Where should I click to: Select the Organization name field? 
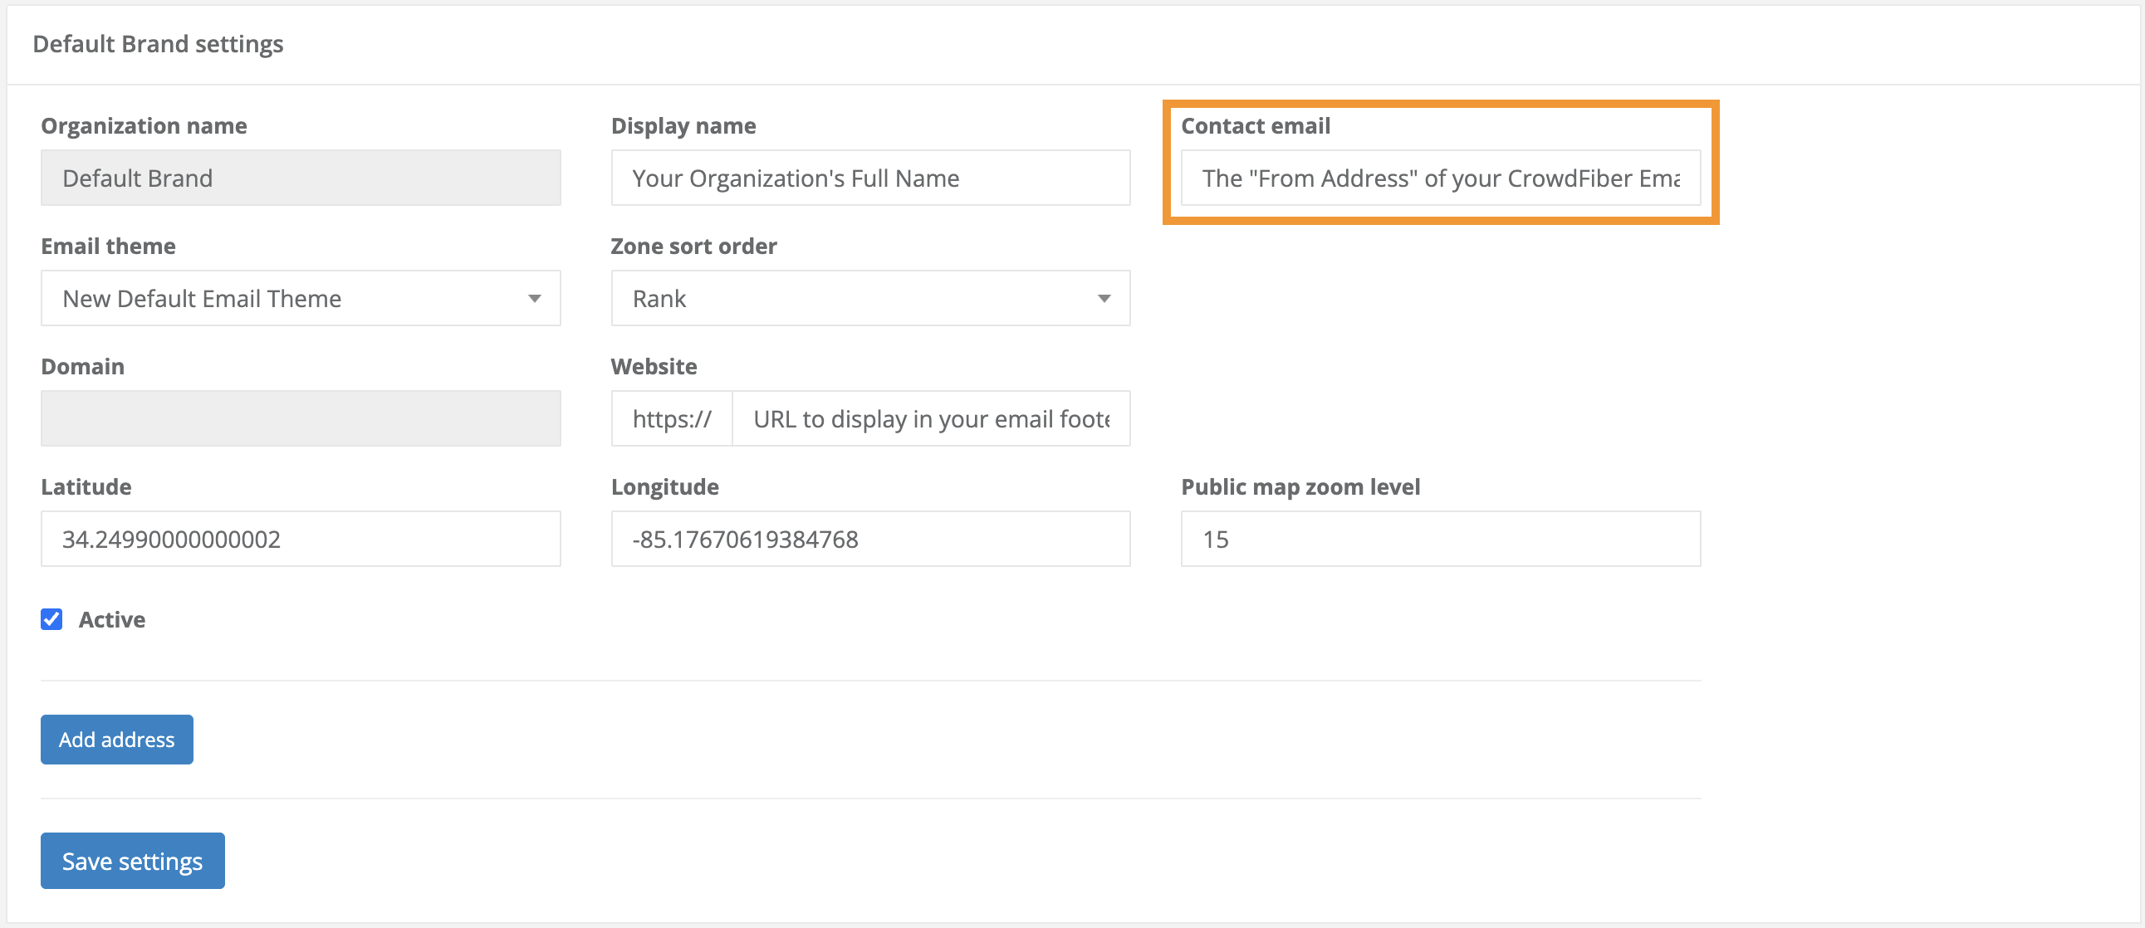301,178
